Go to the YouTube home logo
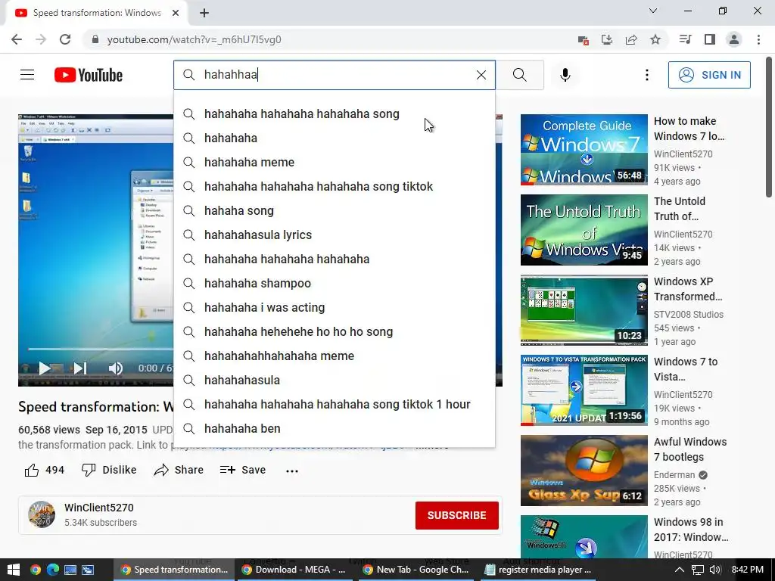 click(x=89, y=75)
